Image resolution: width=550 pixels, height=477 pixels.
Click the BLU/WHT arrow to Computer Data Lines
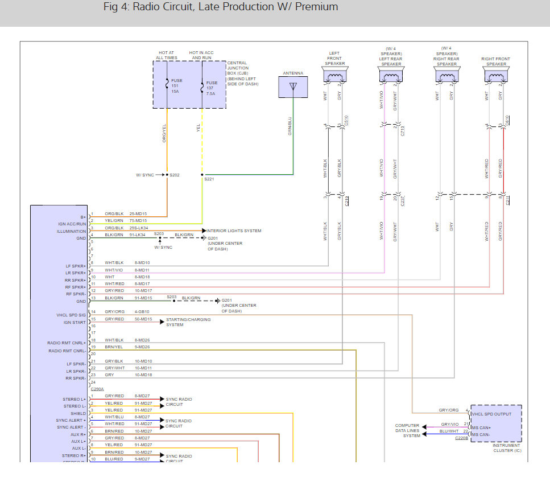click(x=424, y=434)
